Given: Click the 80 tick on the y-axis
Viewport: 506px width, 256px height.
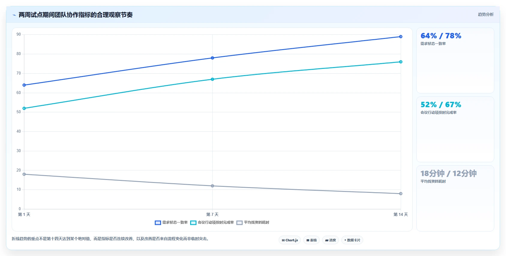Looking at the screenshot, I should pyautogui.click(x=19, y=54).
